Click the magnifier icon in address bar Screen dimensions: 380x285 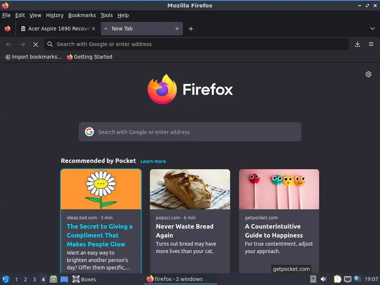[50, 44]
